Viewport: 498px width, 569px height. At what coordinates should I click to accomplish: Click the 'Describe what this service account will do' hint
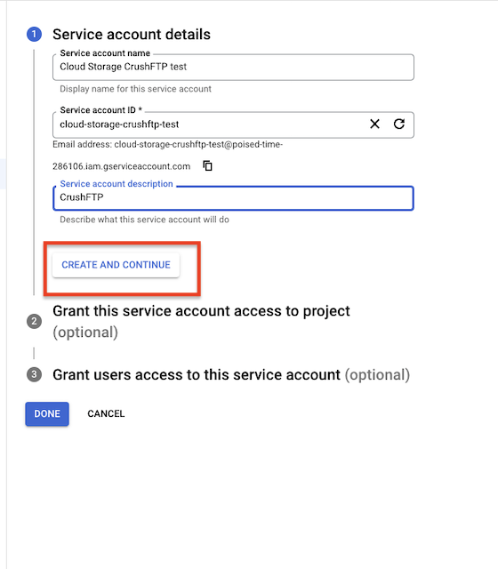tap(144, 220)
